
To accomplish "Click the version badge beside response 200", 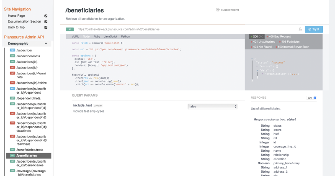I will [314, 97].
